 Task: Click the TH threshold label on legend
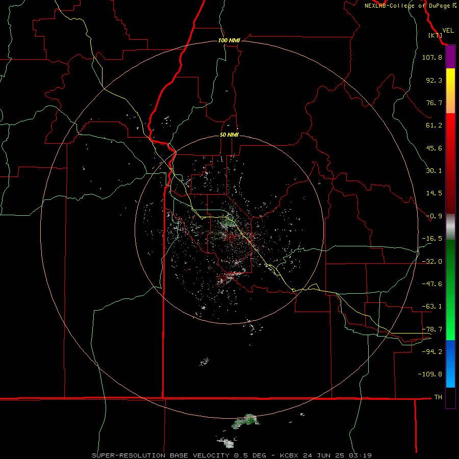(x=438, y=397)
